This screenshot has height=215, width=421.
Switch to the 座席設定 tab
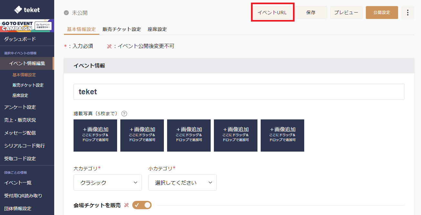click(x=157, y=29)
